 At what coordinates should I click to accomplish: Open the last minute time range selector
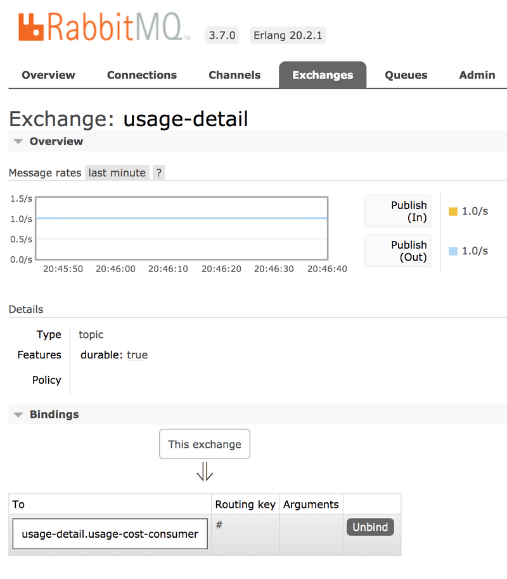point(117,172)
